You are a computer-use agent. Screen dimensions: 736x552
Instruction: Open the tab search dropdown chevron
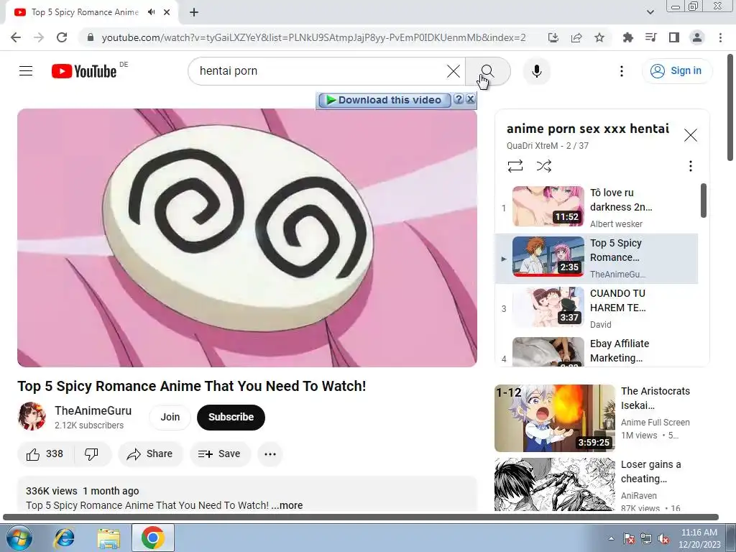(650, 12)
